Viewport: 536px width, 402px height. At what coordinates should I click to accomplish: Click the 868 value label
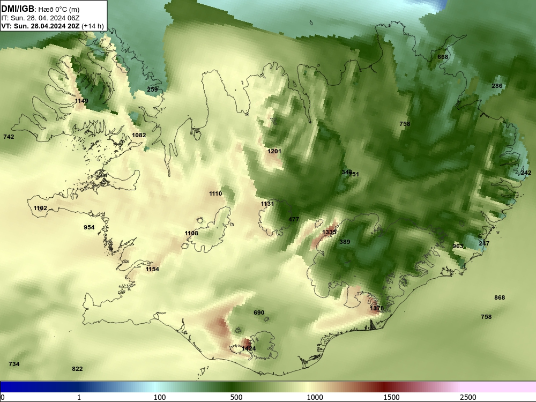500,297
